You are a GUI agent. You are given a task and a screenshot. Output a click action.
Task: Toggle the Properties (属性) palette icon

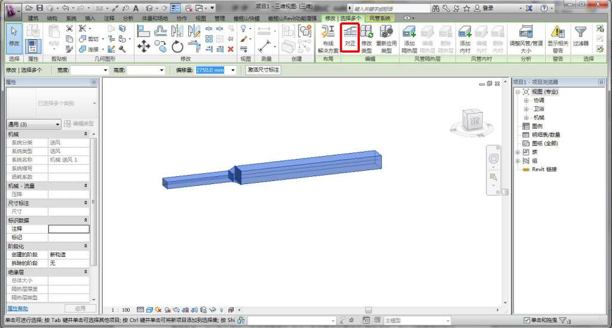33,47
